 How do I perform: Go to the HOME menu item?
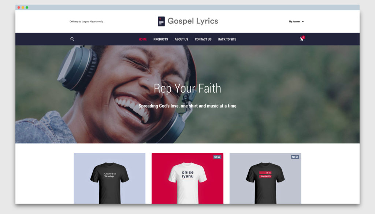142,39
